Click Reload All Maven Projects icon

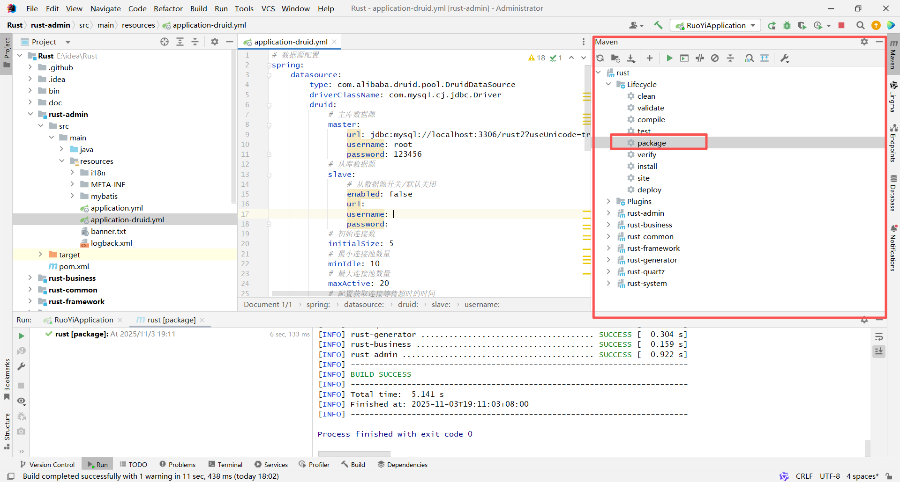(600, 58)
